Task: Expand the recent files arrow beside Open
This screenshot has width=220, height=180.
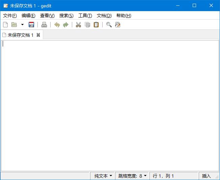Action: (22, 25)
